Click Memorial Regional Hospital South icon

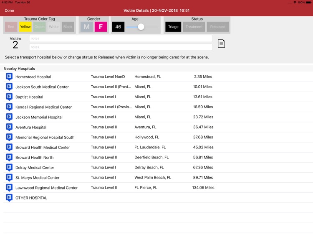[x=9, y=137]
